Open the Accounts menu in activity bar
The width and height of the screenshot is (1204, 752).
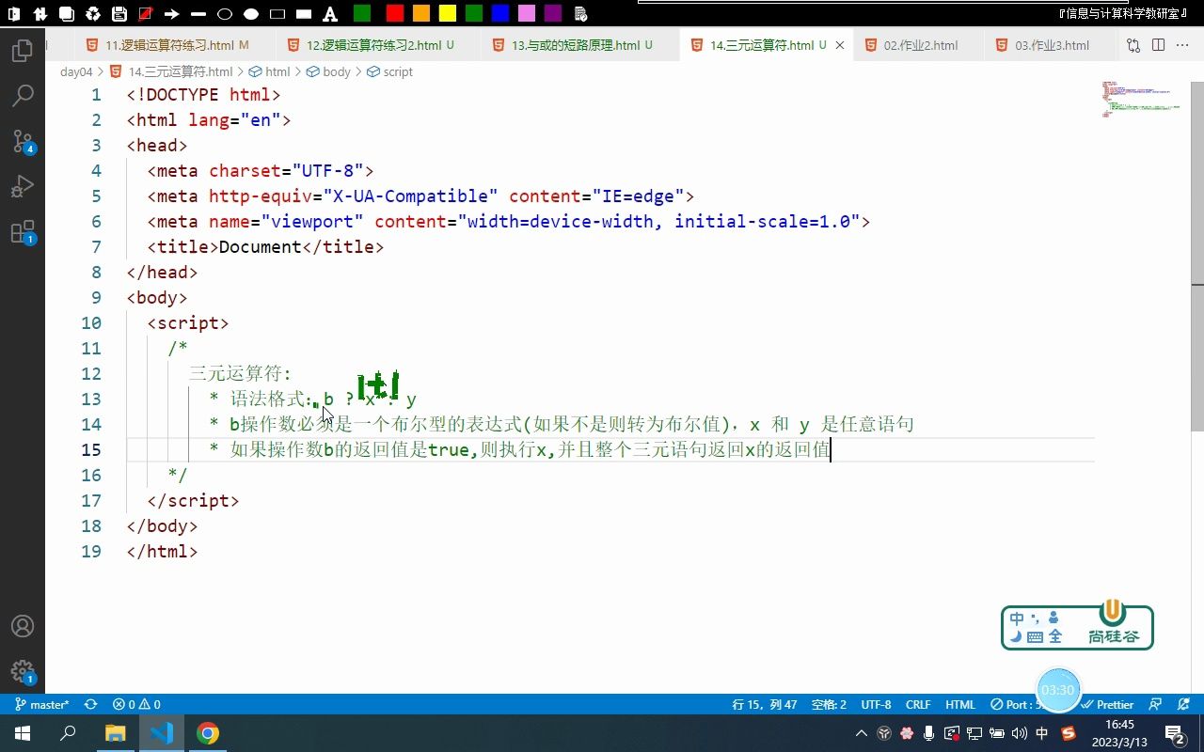23,626
